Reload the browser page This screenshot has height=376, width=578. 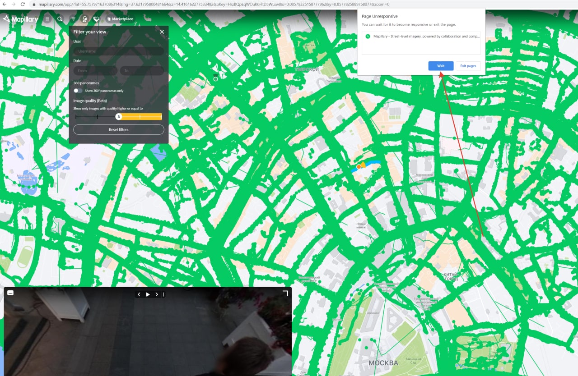(23, 4)
